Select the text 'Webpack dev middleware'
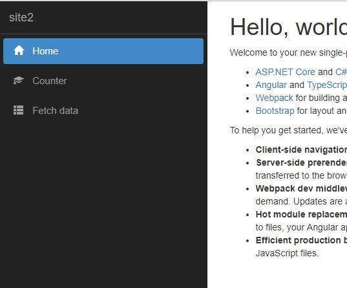 coord(301,189)
